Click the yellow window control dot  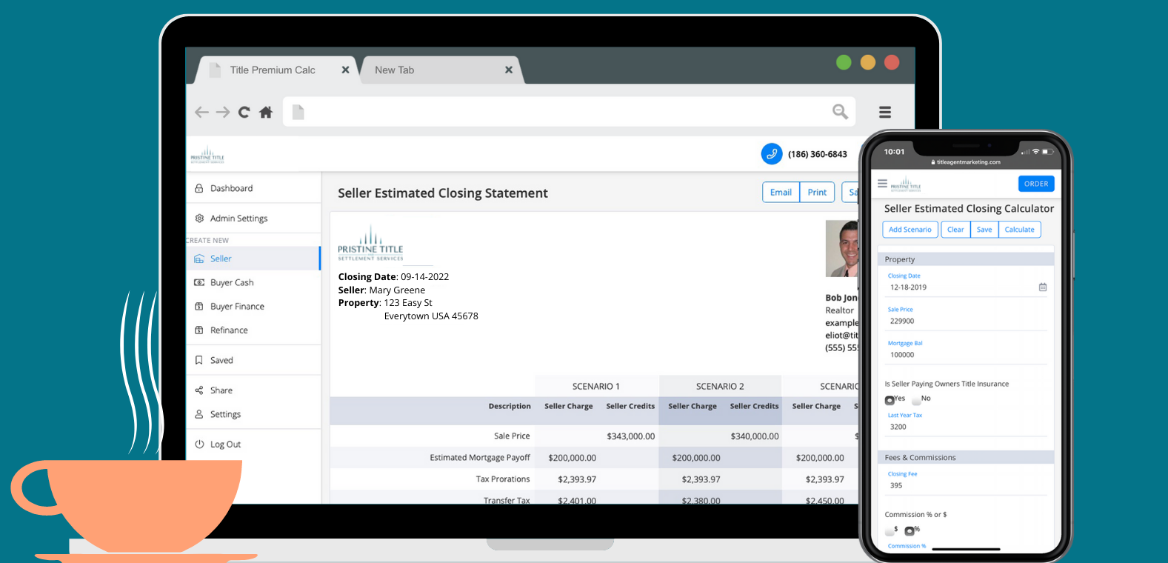[x=868, y=62]
